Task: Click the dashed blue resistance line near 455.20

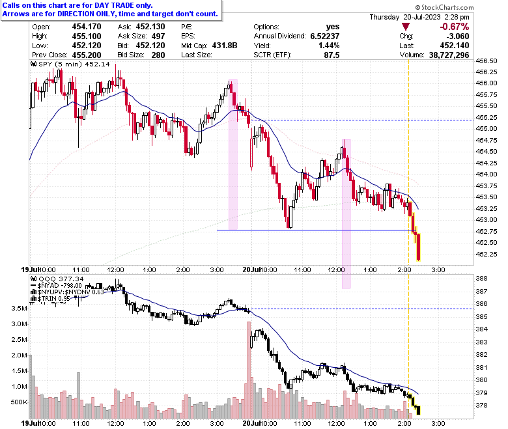Action: tap(362, 120)
